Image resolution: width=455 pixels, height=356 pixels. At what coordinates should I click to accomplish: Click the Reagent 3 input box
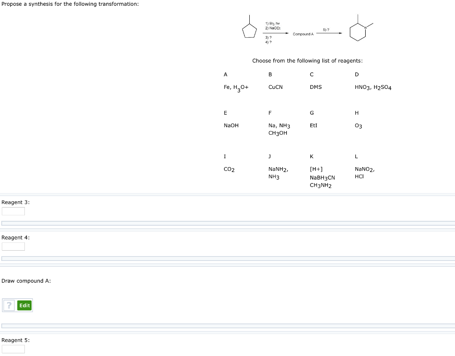(x=13, y=211)
